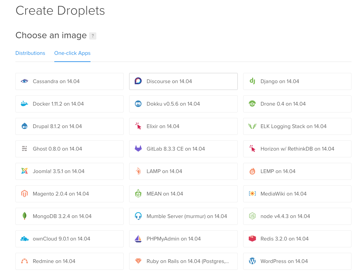Select ownCloud 9.0.1 on 14.04
Image resolution: width=359 pixels, height=279 pixels.
pyautogui.click(x=69, y=239)
